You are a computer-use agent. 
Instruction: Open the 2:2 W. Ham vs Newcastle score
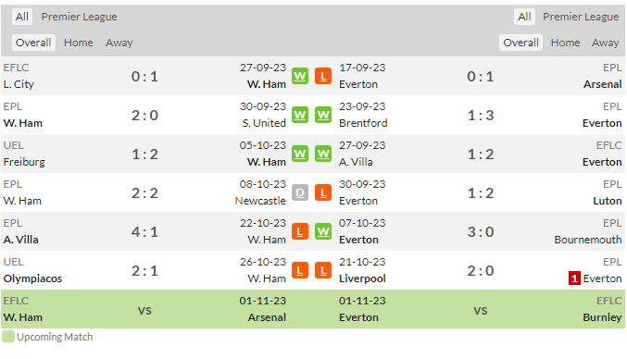[x=144, y=192]
